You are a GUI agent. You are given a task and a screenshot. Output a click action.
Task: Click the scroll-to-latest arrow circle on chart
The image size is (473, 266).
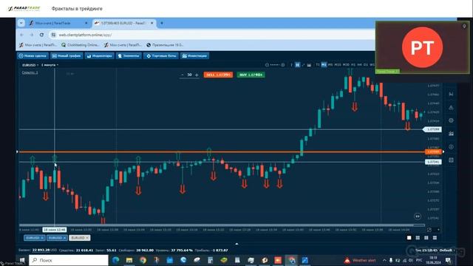(x=417, y=216)
